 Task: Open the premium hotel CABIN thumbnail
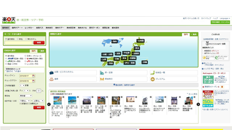tap(116, 100)
